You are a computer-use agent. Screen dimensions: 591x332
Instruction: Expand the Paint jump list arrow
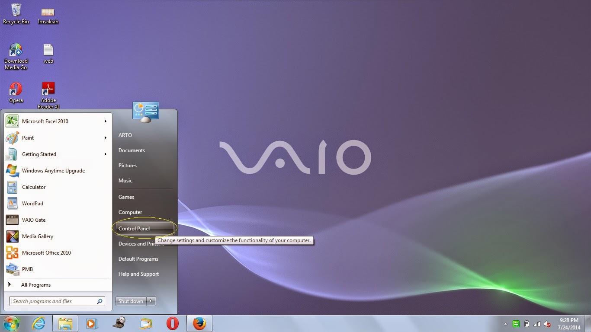(x=105, y=138)
